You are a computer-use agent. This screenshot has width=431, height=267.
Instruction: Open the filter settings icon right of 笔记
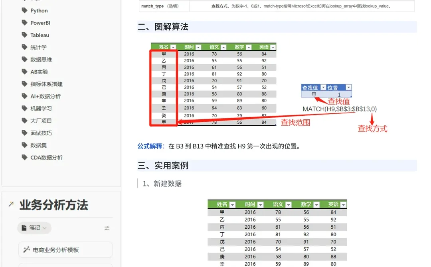[107, 227]
